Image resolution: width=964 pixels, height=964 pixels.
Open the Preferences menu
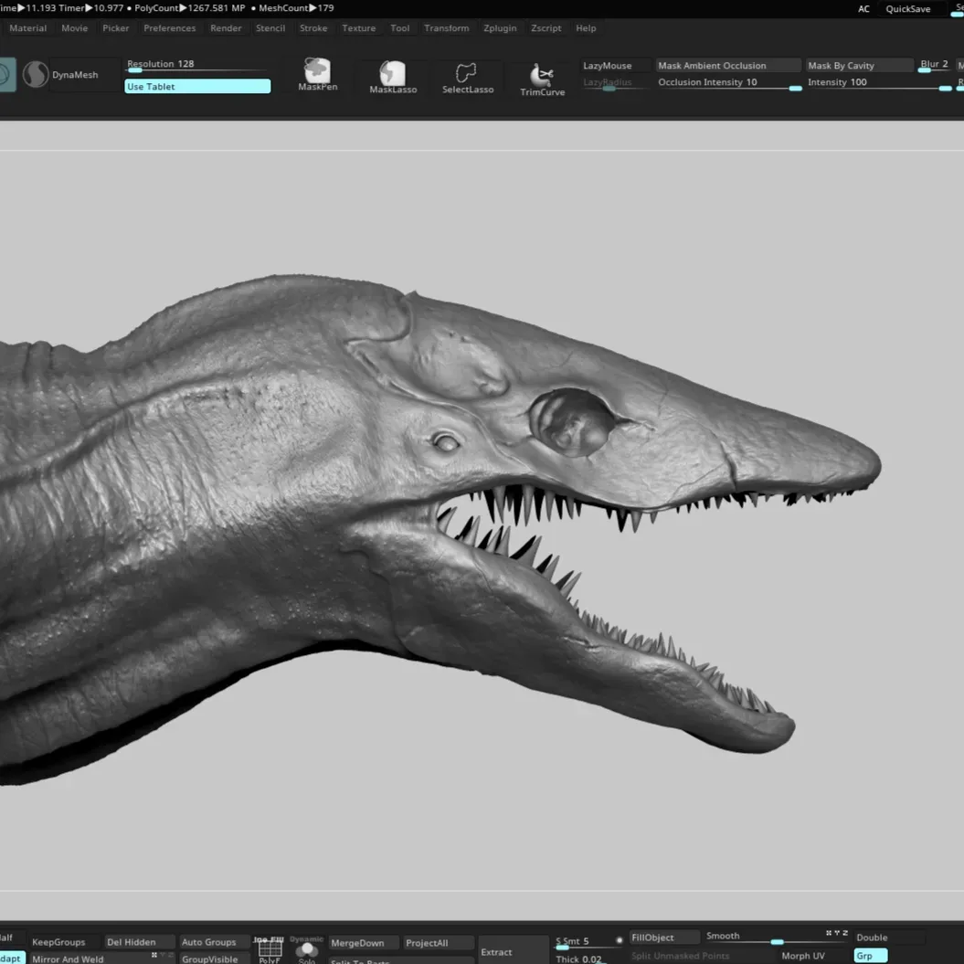point(169,28)
